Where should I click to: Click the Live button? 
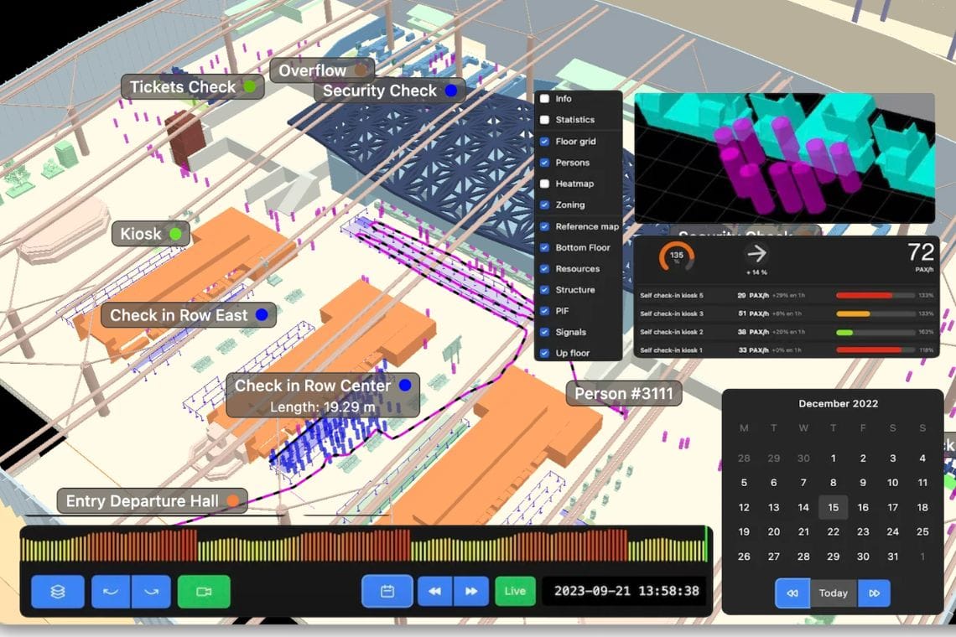coord(515,591)
